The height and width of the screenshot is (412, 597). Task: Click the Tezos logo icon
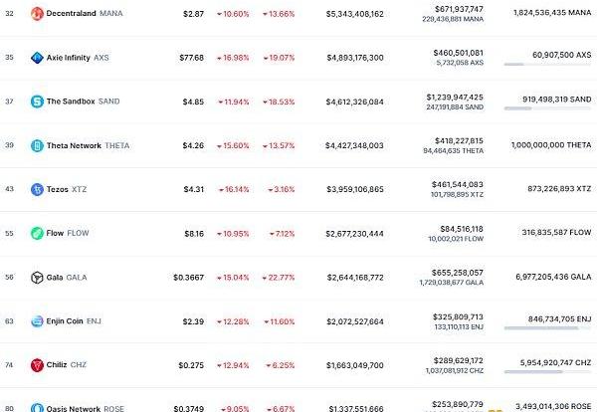pyautogui.click(x=37, y=189)
